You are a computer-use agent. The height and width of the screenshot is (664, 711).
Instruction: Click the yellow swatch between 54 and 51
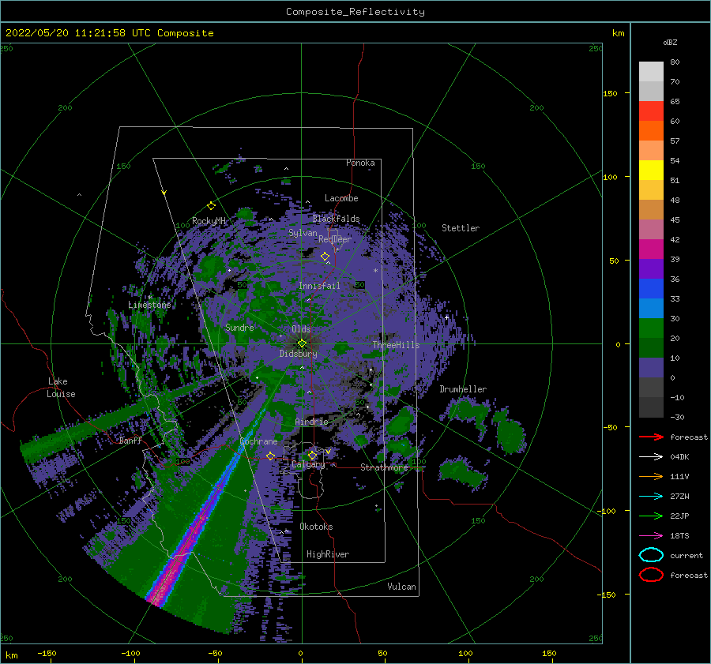[651, 171]
